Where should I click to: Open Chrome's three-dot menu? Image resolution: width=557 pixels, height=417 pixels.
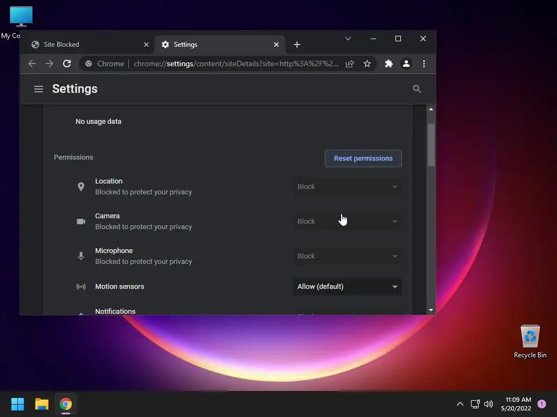coord(424,64)
